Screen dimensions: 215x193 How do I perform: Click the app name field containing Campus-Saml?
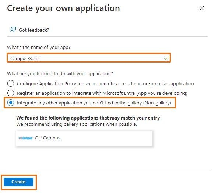pos(89,58)
